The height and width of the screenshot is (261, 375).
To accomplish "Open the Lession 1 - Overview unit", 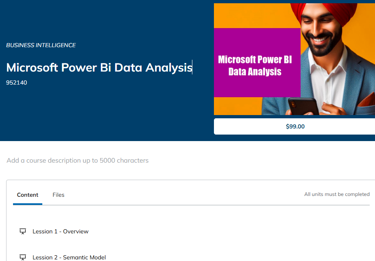I will pyautogui.click(x=61, y=231).
